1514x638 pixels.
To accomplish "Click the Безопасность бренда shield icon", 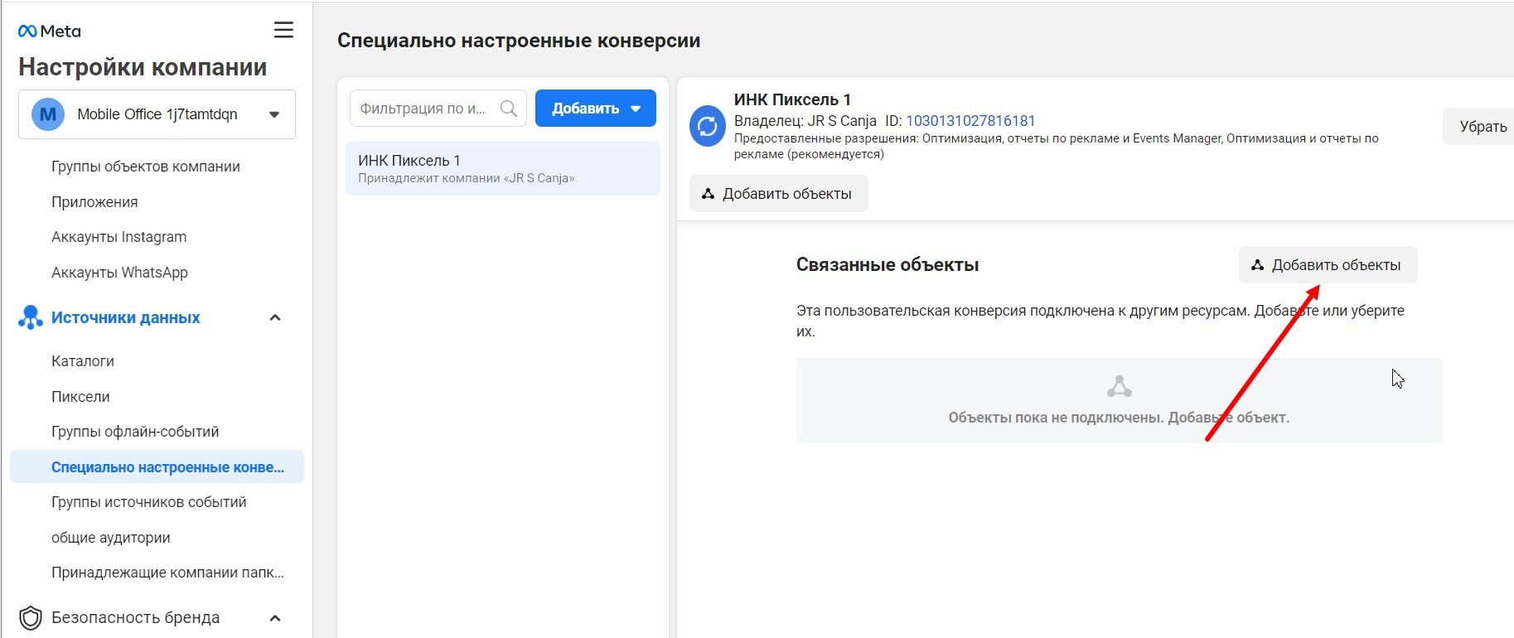I will click(x=31, y=617).
